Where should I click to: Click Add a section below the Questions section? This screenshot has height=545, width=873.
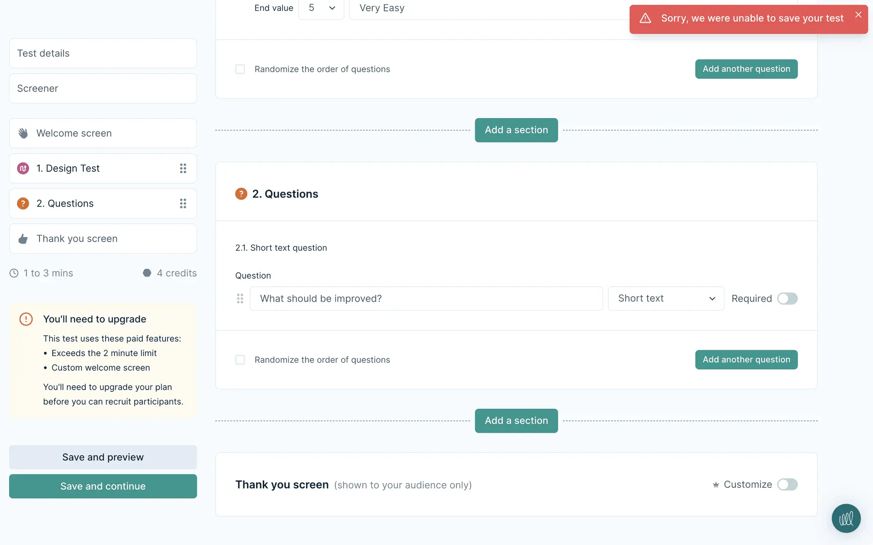pos(516,421)
